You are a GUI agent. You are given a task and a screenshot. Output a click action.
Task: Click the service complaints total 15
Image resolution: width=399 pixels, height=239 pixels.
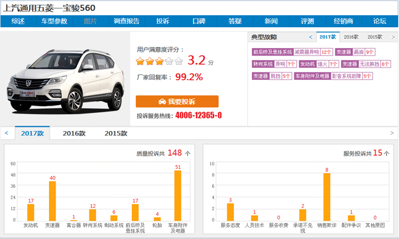pyautogui.click(x=378, y=153)
